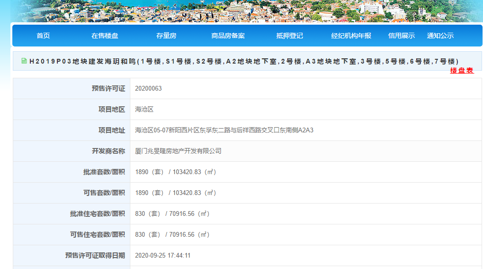Open the red 楼盘表 link

coord(462,71)
